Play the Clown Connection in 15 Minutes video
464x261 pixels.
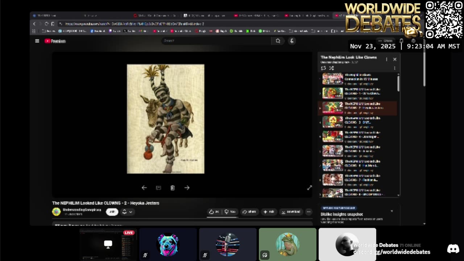[x=333, y=79]
